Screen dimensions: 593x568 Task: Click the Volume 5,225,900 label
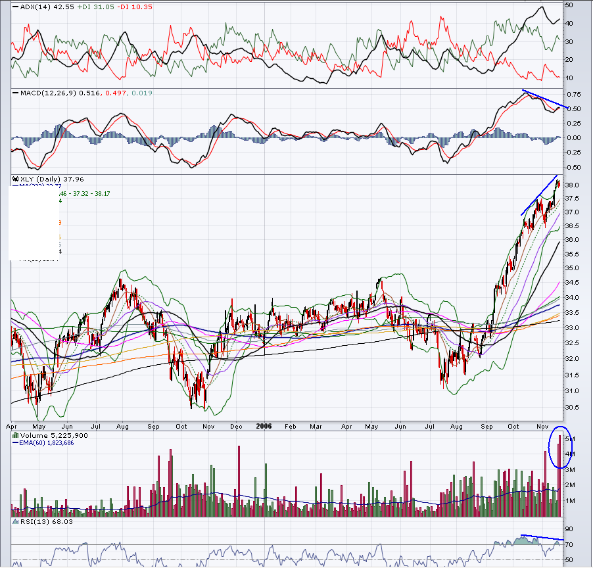tap(54, 436)
